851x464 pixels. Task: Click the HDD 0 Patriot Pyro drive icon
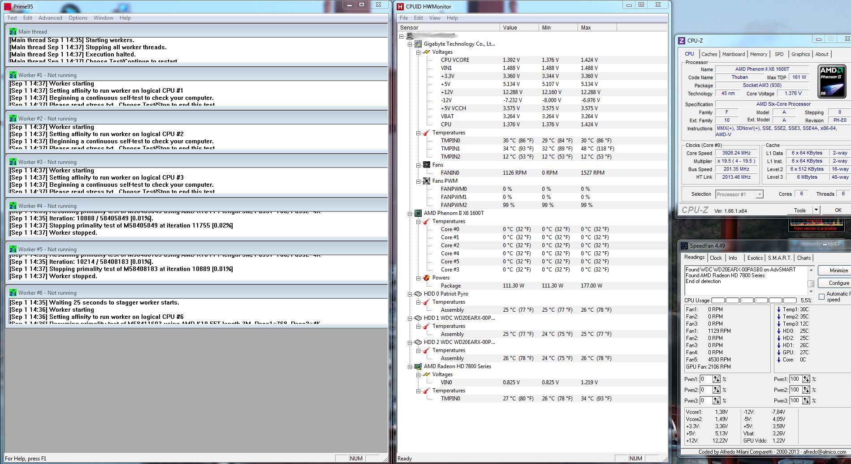(x=418, y=294)
